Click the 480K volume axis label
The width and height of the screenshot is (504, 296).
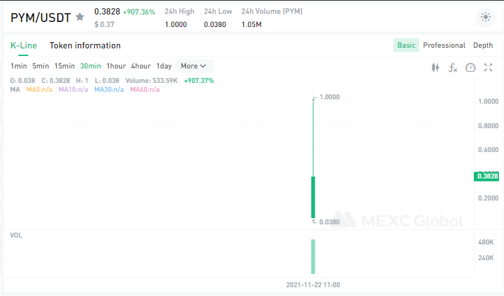point(486,242)
